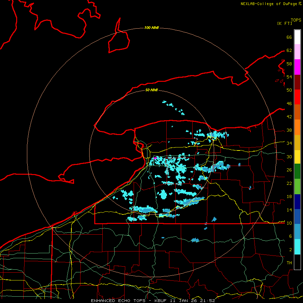Click the legend value 14
The height and width of the screenshot is (303, 303).
coord(289,210)
